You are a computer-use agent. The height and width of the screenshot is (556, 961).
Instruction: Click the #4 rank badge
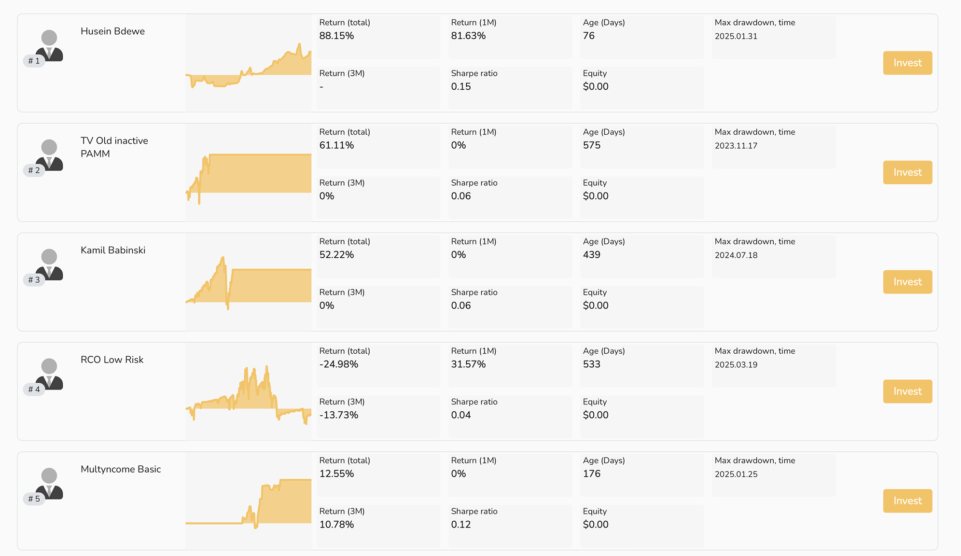click(x=34, y=389)
